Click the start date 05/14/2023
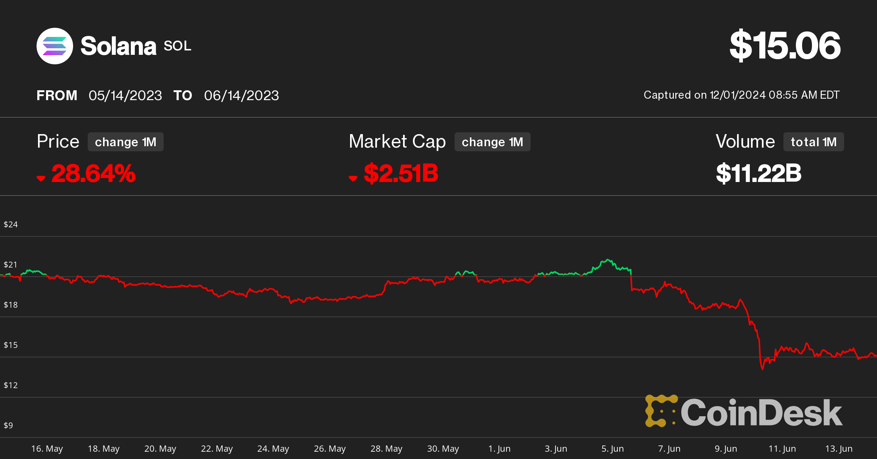877x459 pixels. click(x=125, y=95)
